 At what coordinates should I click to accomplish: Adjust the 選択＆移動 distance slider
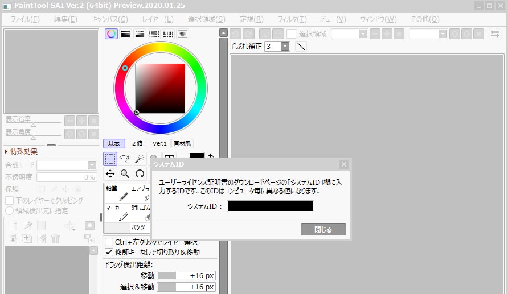coord(186,287)
